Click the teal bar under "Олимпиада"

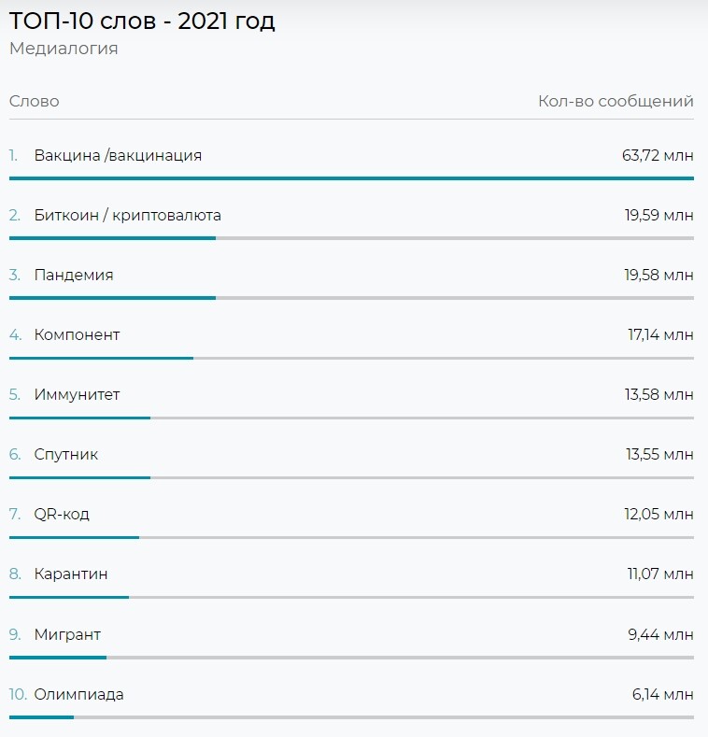pyautogui.click(x=41, y=716)
